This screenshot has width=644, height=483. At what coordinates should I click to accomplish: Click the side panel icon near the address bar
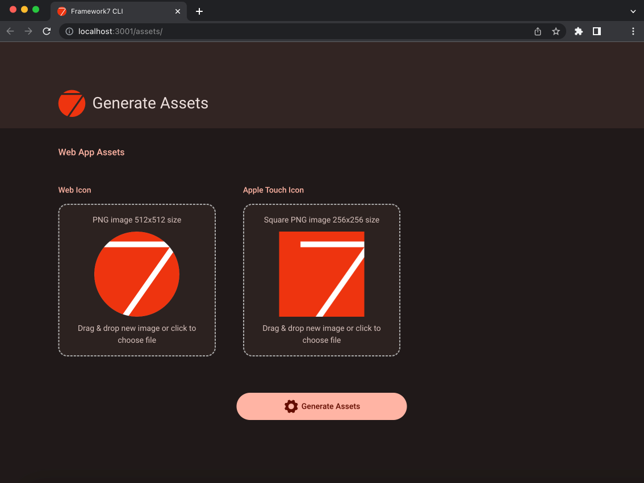pos(596,31)
